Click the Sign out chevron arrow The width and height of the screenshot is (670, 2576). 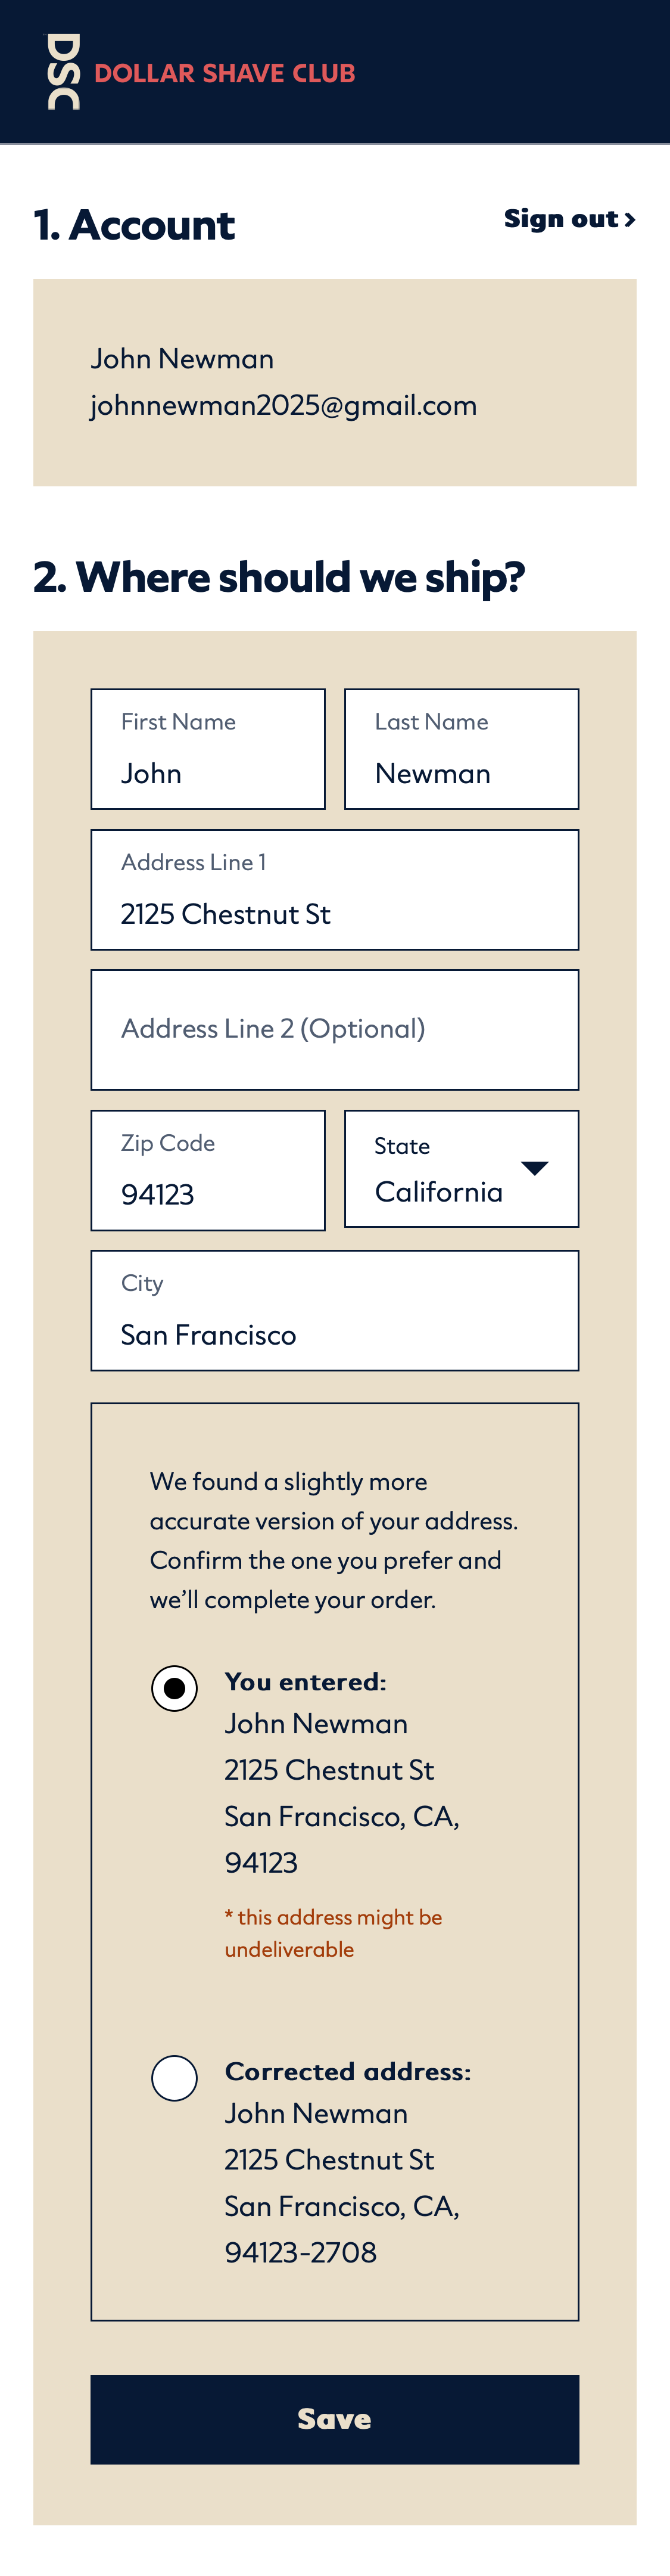[x=630, y=220]
